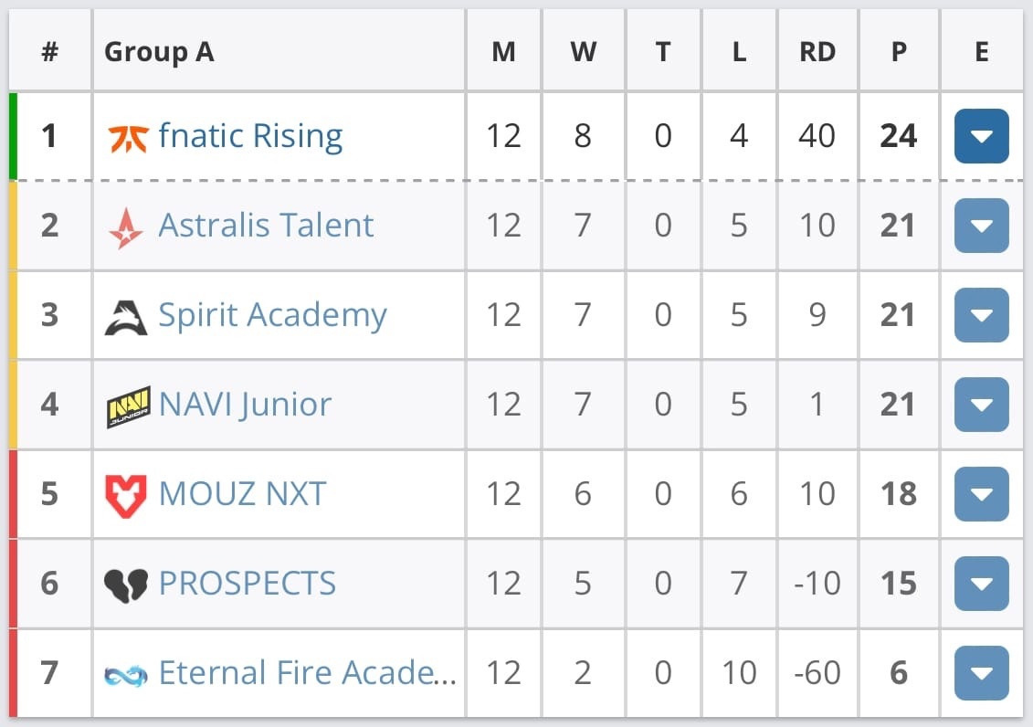
Task: Expand MOUZ NXT row dropdown arrow
Action: (x=981, y=494)
